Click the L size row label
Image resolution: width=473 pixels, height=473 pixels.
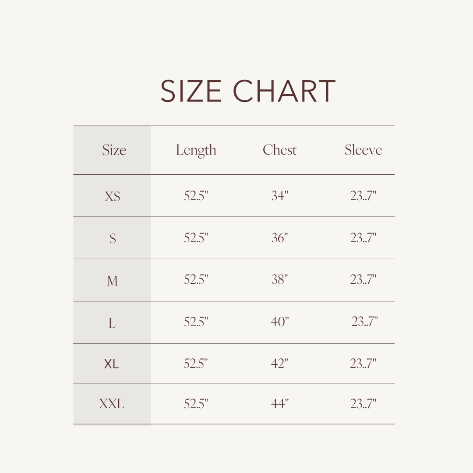(x=112, y=323)
